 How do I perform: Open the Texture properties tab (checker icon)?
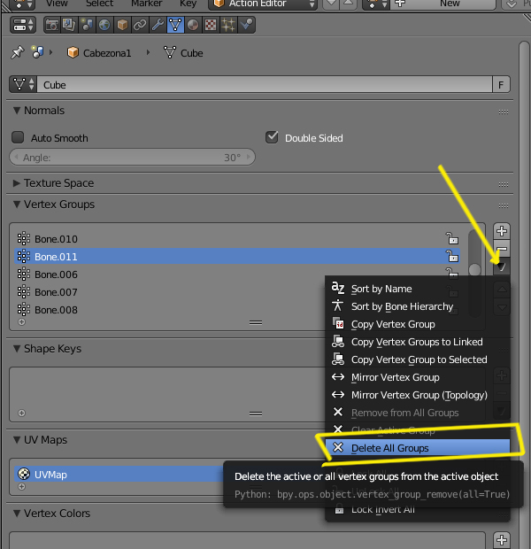tap(211, 25)
